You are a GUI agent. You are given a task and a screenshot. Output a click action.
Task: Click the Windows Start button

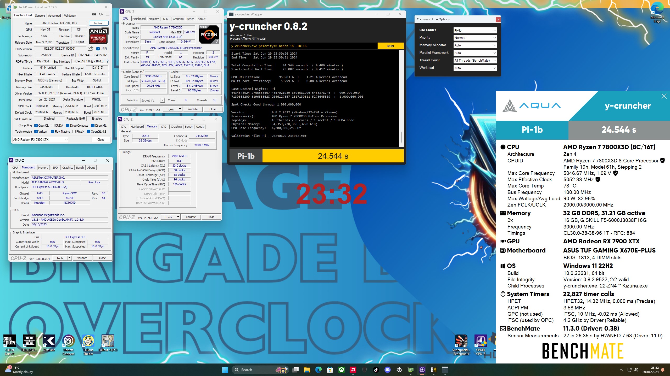click(225, 370)
